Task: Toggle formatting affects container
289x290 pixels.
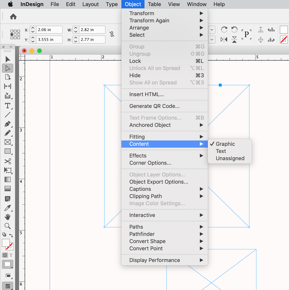Action: click(5, 255)
